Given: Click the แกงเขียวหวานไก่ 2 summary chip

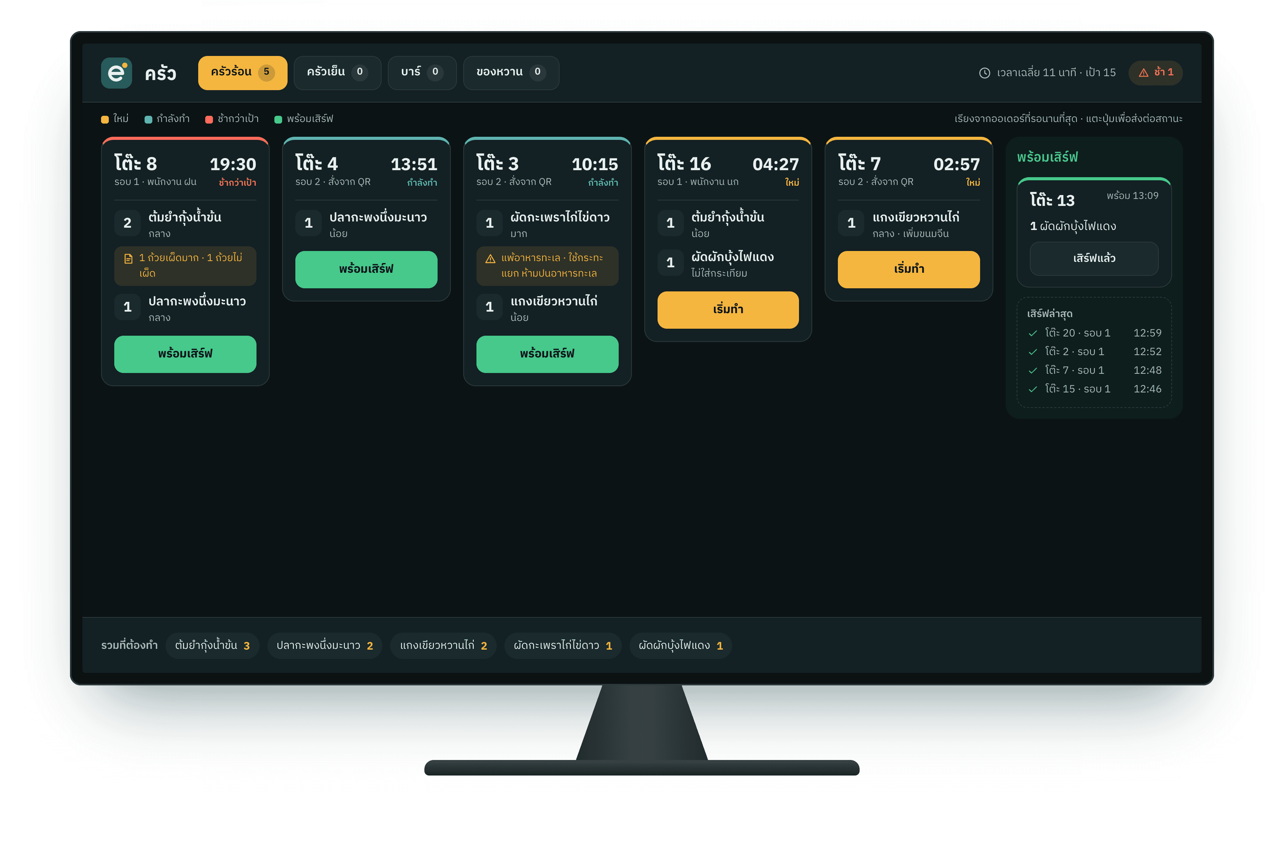Looking at the screenshot, I should 443,646.
